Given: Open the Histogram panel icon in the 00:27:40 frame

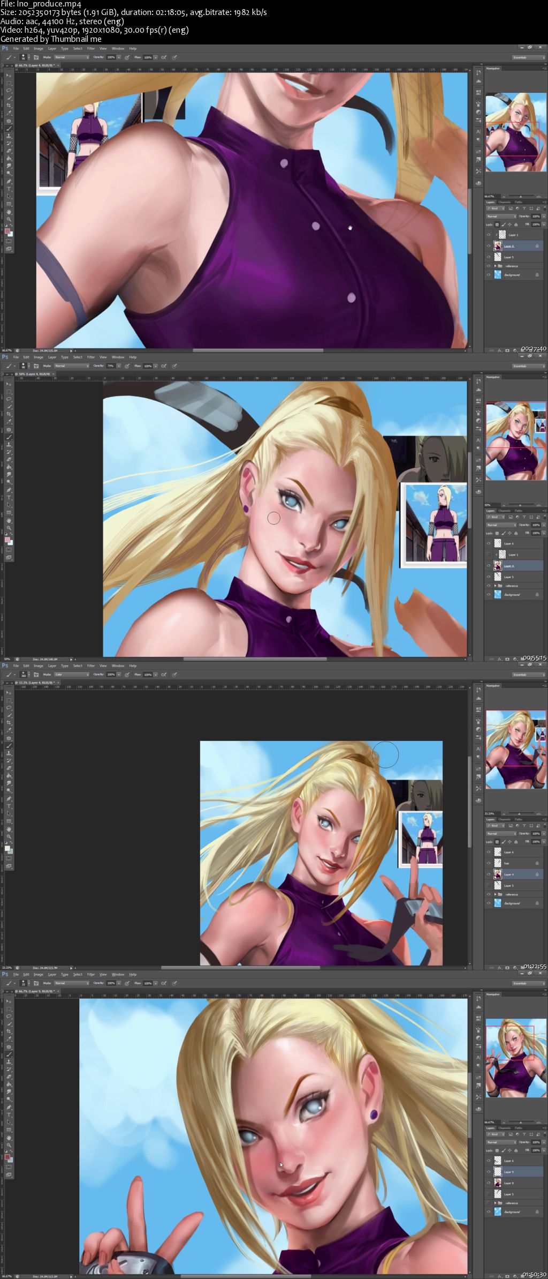Looking at the screenshot, I should 478,81.
